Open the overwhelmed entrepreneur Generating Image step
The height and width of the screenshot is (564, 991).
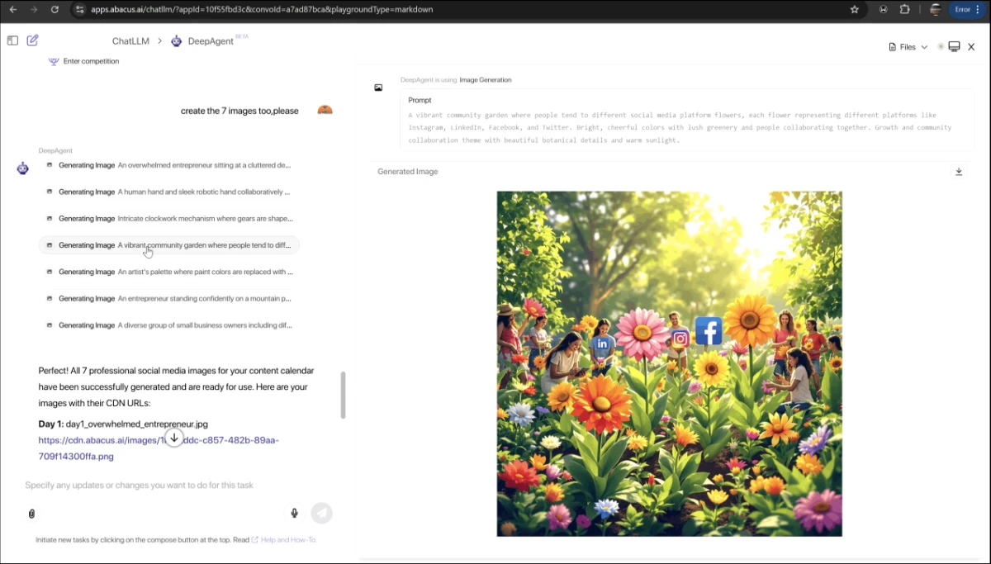pos(168,165)
